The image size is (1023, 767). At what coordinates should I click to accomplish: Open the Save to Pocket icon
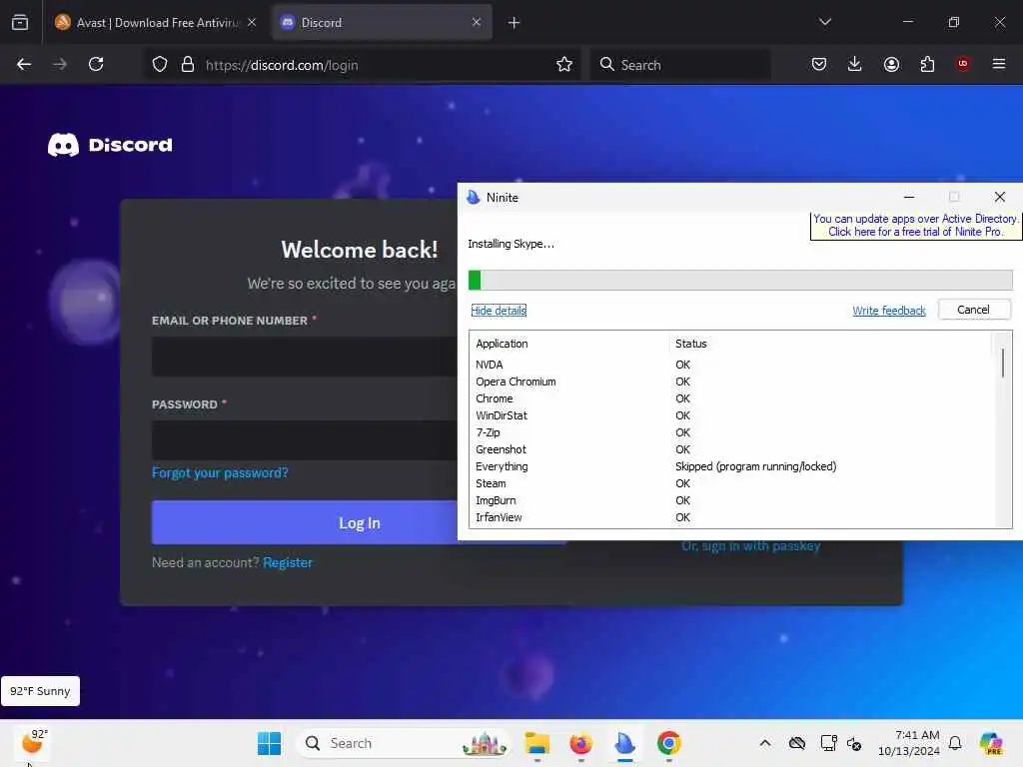point(819,64)
